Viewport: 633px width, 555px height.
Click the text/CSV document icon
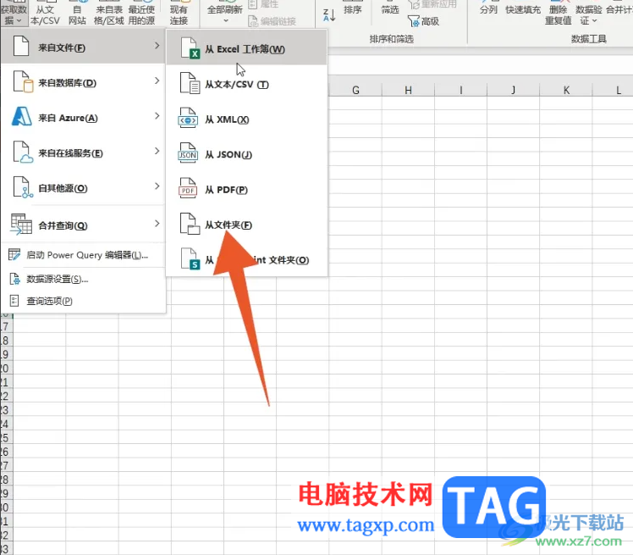[x=190, y=83]
